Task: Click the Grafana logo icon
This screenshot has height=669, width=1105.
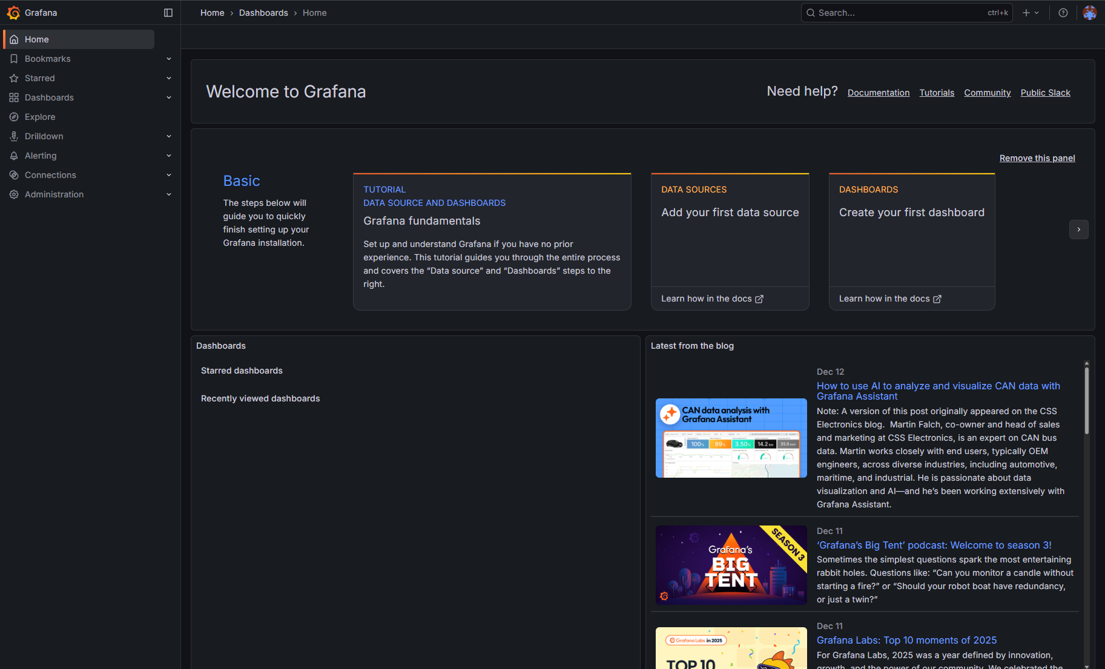Action: (x=13, y=13)
